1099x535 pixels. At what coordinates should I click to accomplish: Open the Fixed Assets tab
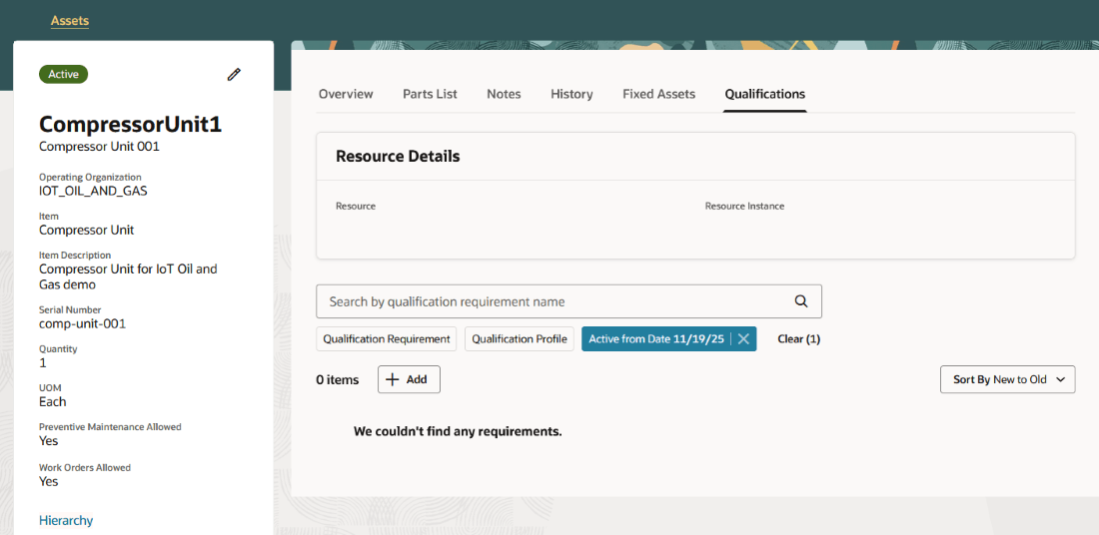[x=658, y=94]
